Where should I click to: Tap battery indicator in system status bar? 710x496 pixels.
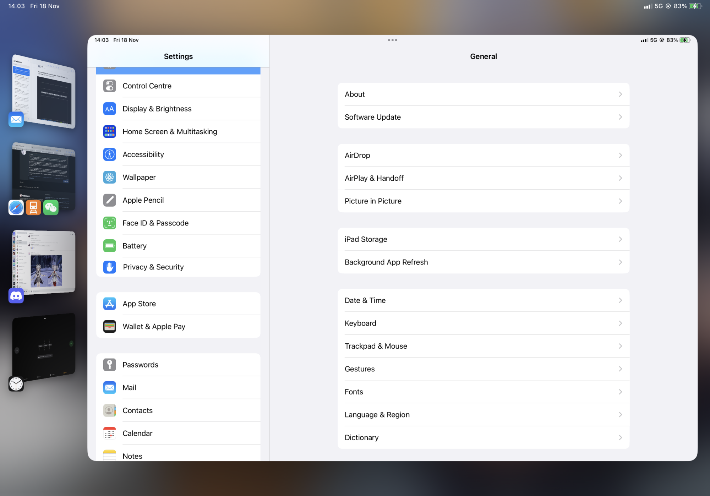[x=695, y=6]
